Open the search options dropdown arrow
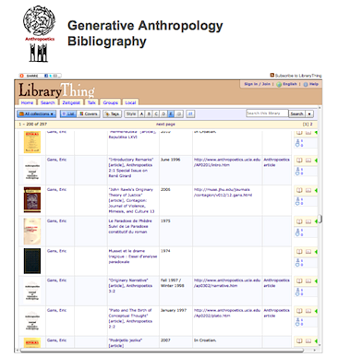Viewport: 338px width, 358px height. point(309,113)
